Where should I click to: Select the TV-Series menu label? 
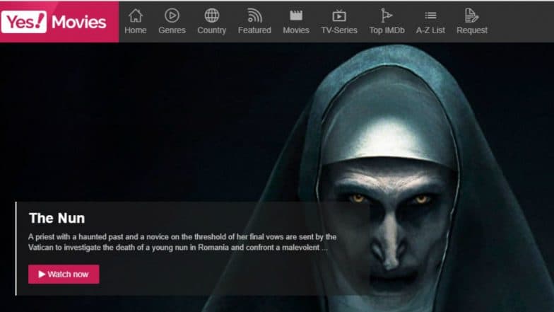click(339, 30)
